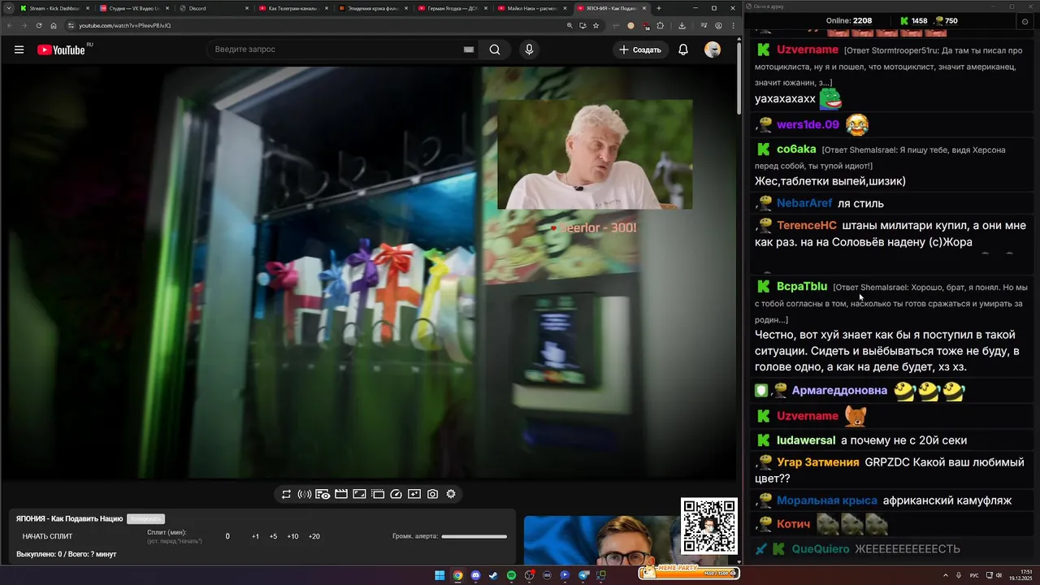The image size is (1040, 585).
Task: Open Chrome tab search dropdown arrow
Action: tap(8, 8)
